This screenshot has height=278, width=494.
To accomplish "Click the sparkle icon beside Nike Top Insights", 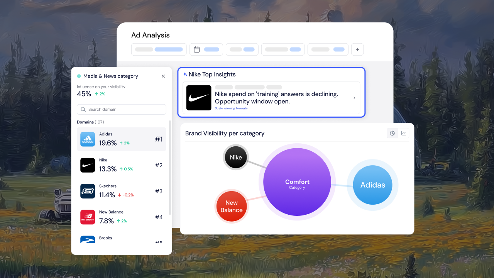I will tap(185, 75).
